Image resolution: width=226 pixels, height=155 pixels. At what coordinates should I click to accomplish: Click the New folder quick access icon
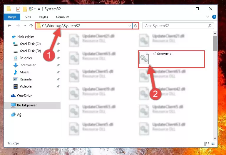[x=25, y=9]
